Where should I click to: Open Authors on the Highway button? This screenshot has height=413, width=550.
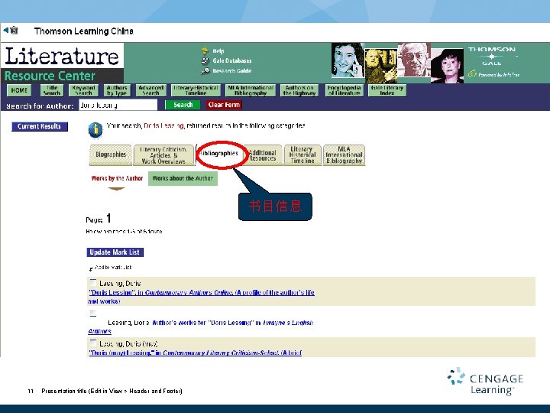pos(299,90)
